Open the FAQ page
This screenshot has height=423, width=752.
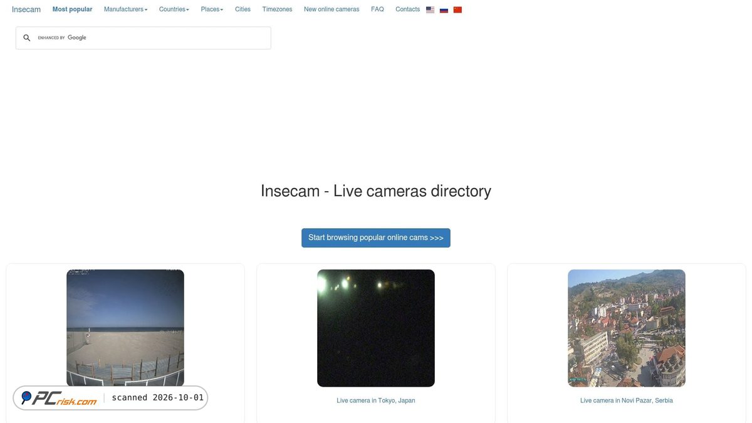coord(377,9)
